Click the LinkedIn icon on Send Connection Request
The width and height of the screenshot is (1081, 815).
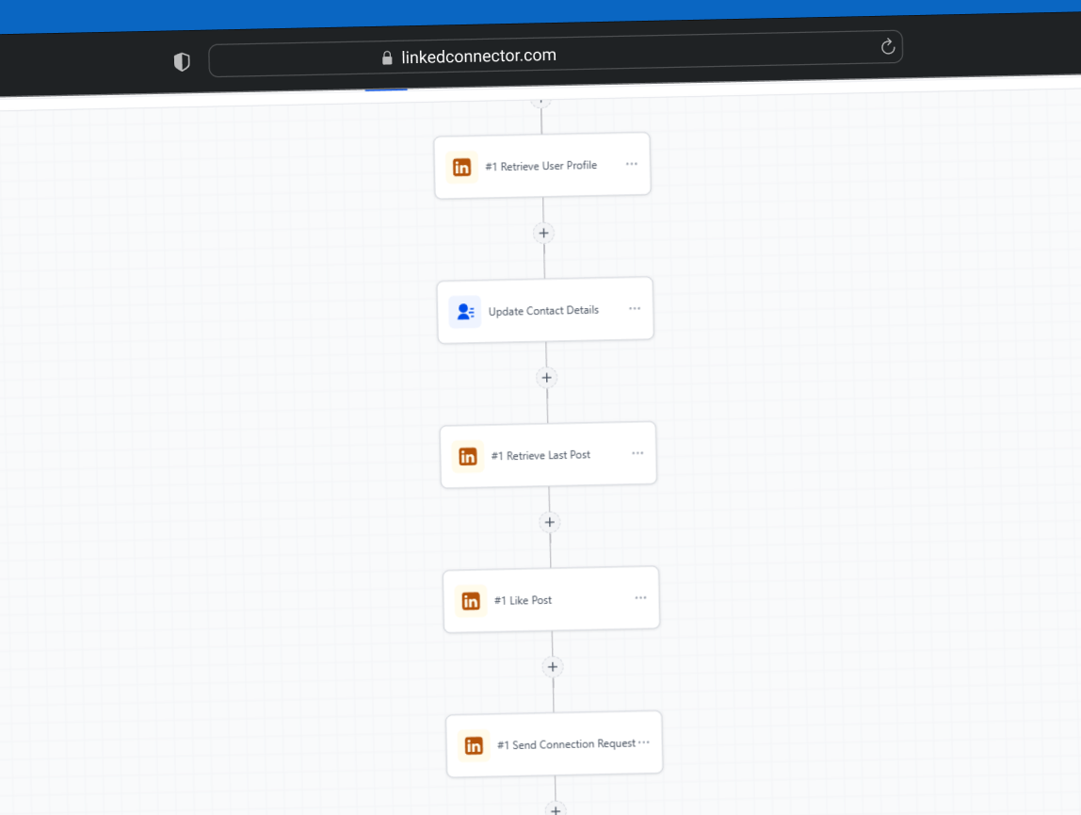(474, 744)
